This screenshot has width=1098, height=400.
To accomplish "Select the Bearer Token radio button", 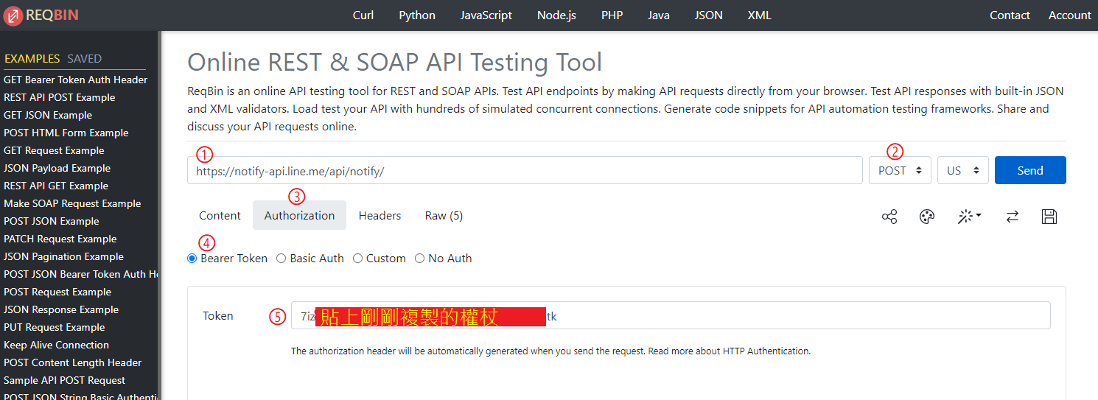I will point(192,259).
